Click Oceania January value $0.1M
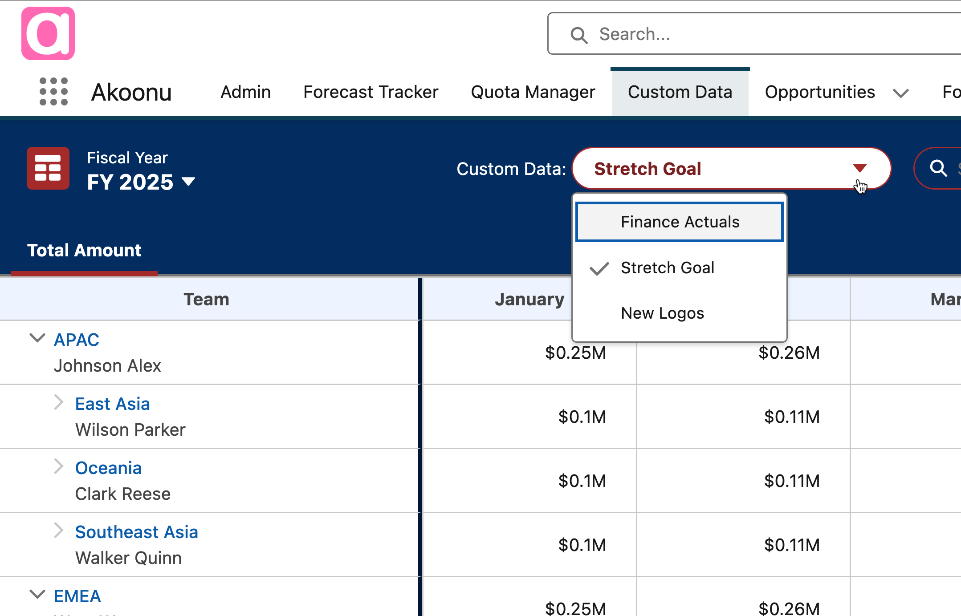Image resolution: width=961 pixels, height=616 pixels. click(582, 481)
